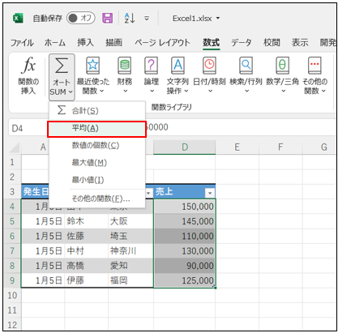The height and width of the screenshot is (333, 338).
Task: Open the 最近使った関数 star icon
Action: [x=93, y=66]
